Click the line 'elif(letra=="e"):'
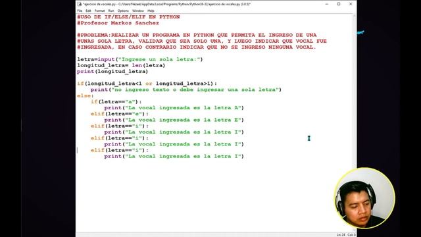Screen dimensions: 421x237 (120, 114)
